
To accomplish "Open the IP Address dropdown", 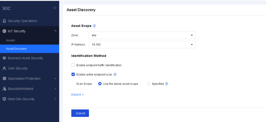I will (142, 44).
